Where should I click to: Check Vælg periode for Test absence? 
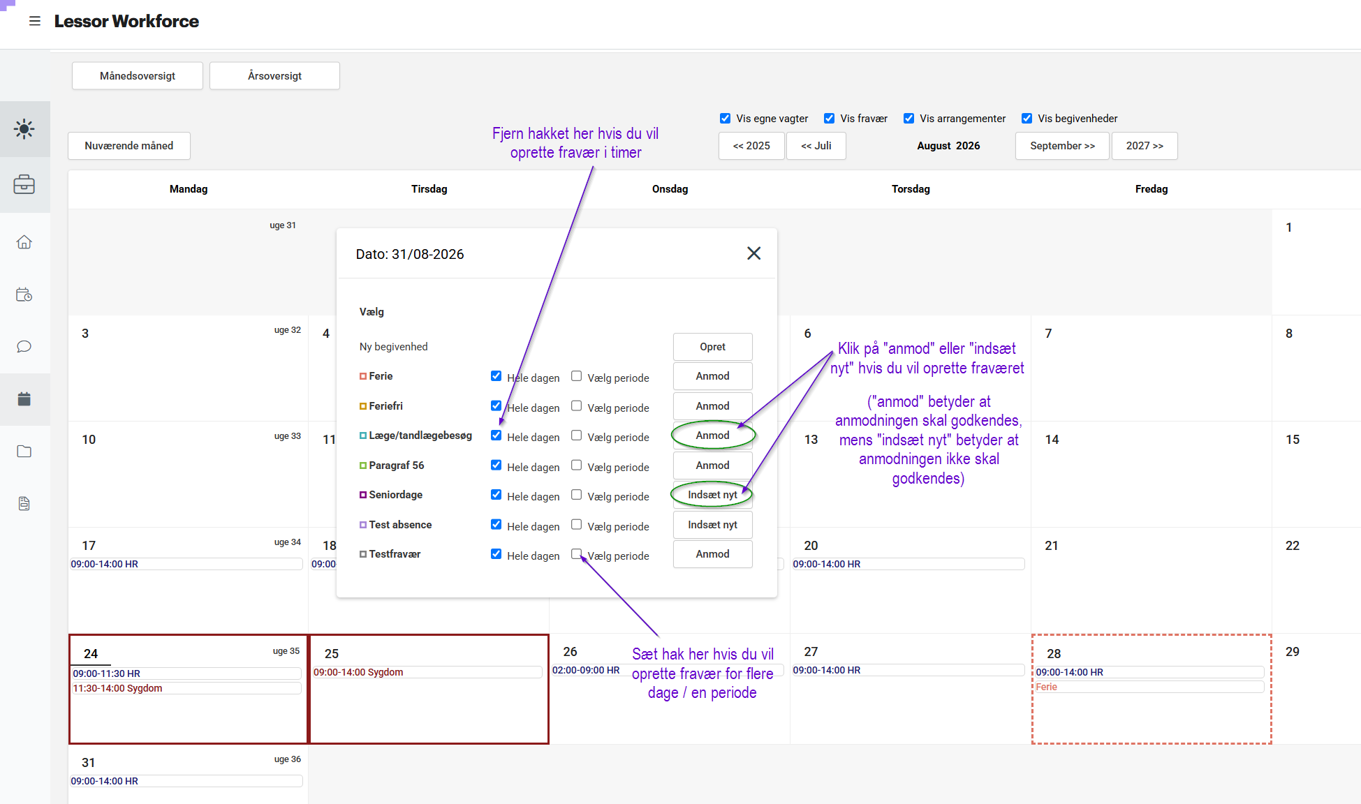(576, 524)
